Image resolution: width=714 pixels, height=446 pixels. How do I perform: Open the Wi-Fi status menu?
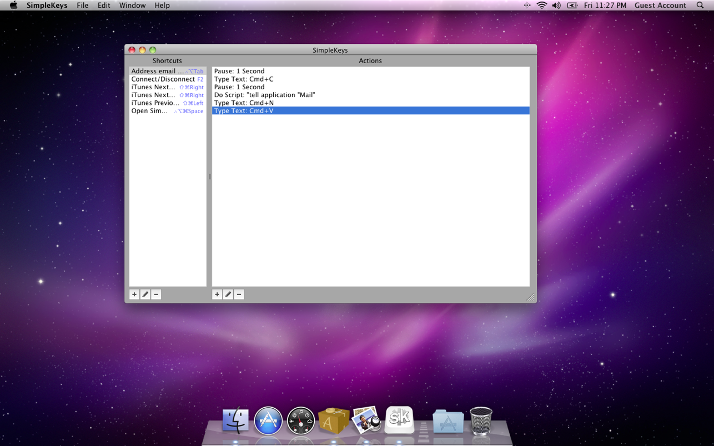541,6
